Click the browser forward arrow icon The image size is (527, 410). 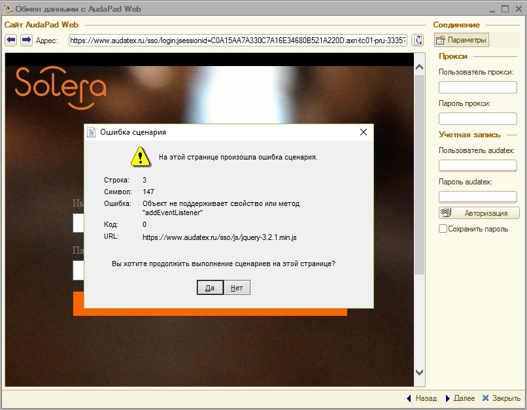point(27,41)
